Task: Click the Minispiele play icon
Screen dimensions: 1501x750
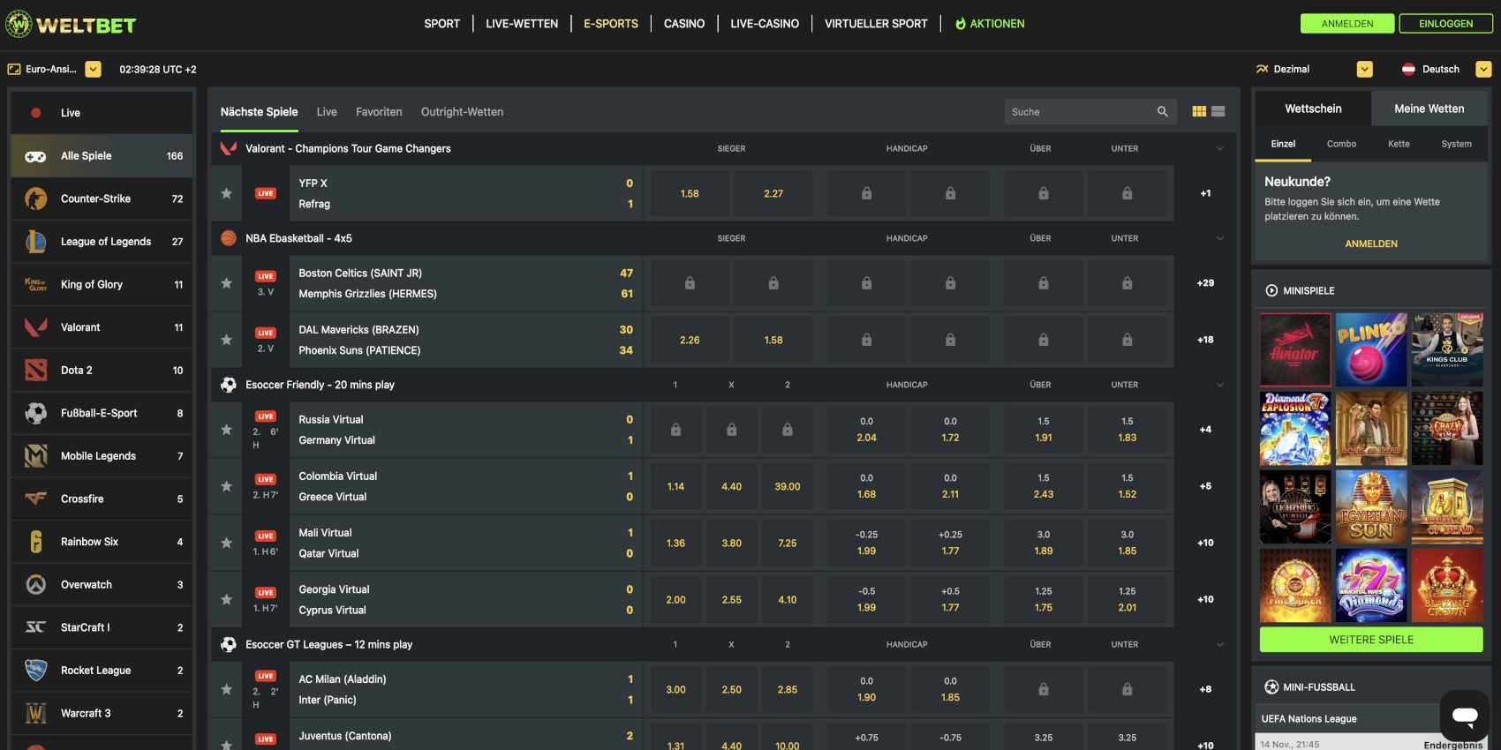Action: coord(1271,290)
